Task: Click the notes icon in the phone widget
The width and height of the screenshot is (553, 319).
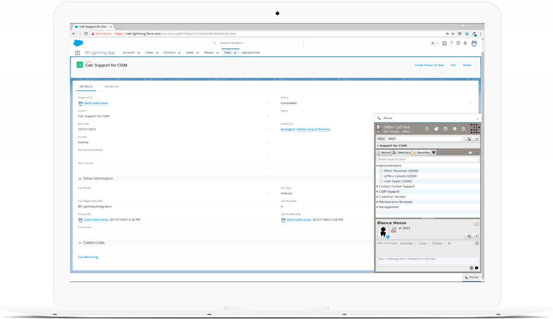Action: 427,129
